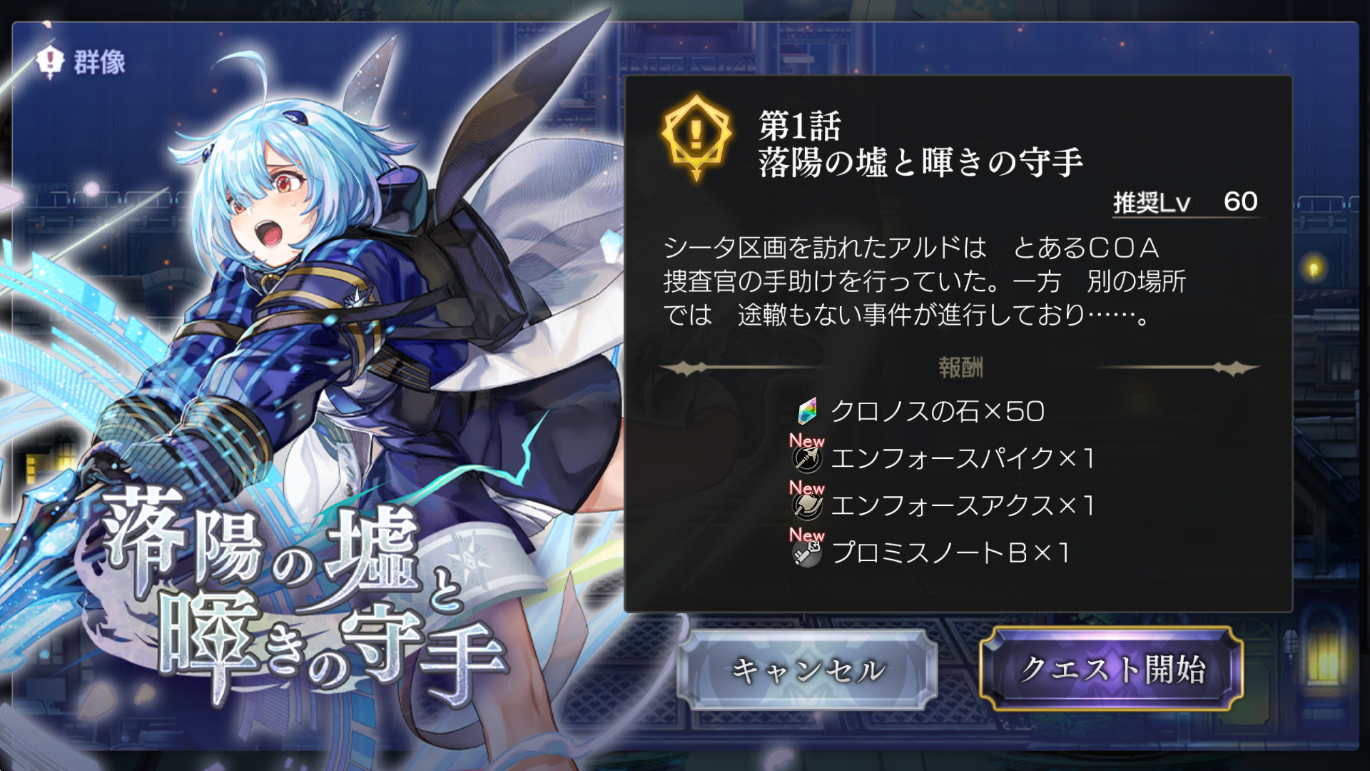The image size is (1370, 771).
Task: Click the プロミスノートB×1 reward text
Action: coord(950,553)
